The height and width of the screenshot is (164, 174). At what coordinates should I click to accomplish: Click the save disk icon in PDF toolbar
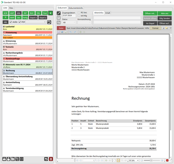[x=59, y=32]
